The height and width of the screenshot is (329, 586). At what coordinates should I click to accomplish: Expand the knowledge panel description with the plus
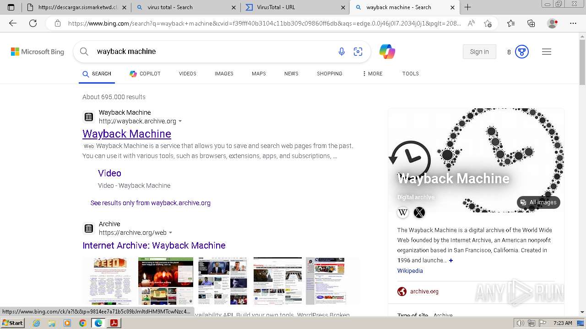(451, 260)
